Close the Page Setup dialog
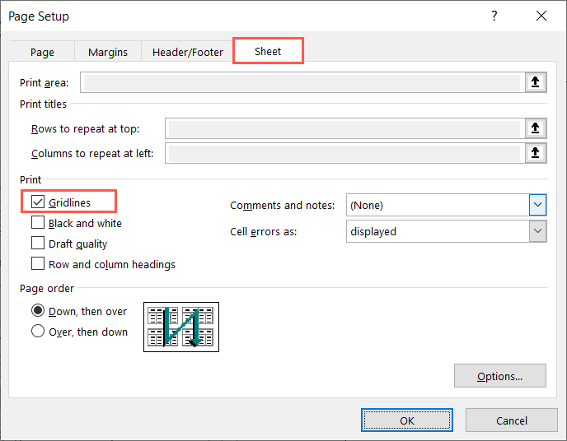 click(x=541, y=16)
